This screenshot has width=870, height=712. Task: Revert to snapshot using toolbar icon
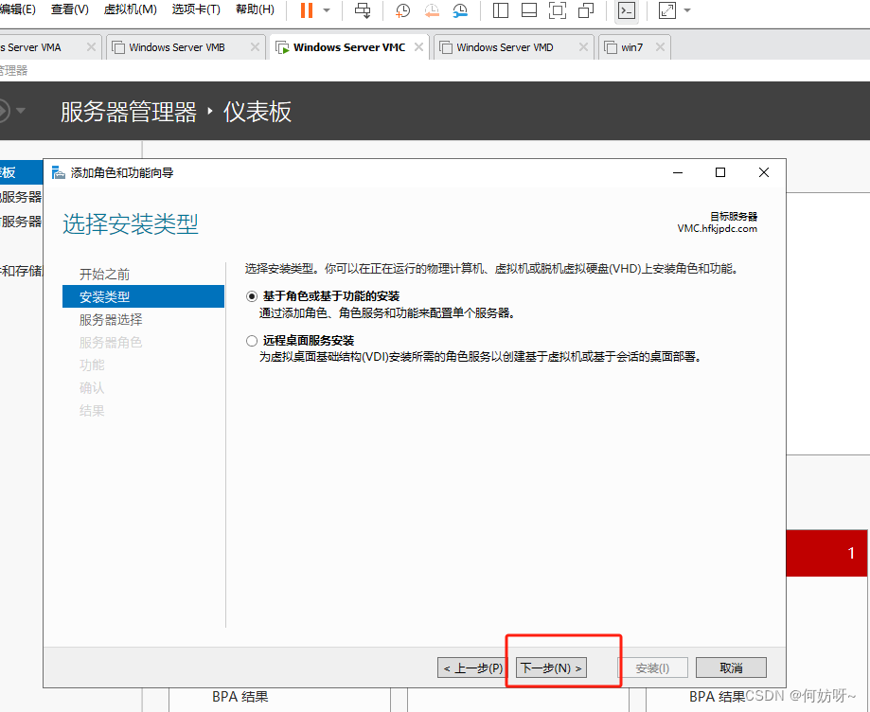pos(432,10)
